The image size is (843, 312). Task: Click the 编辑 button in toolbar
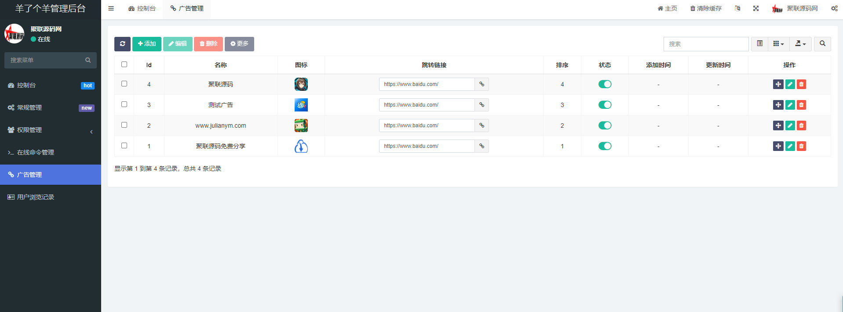178,44
